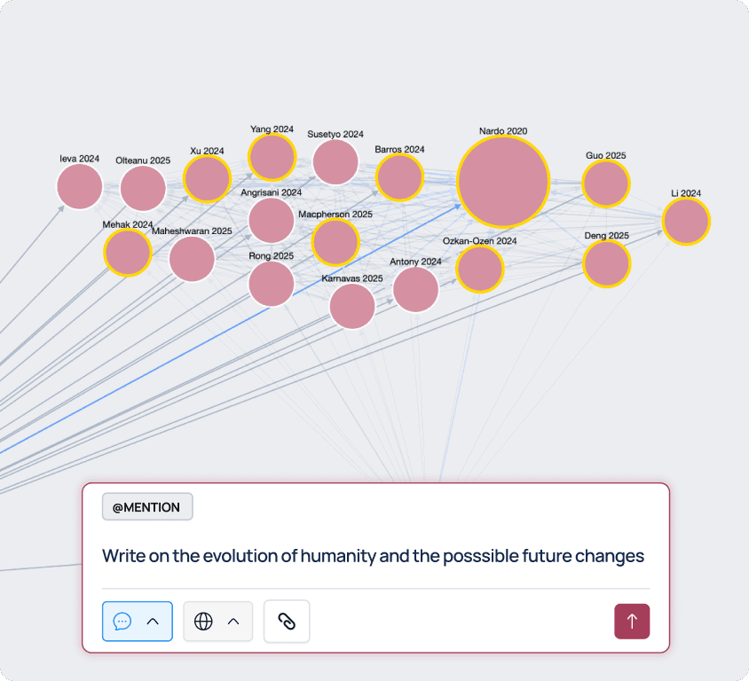This screenshot has width=749, height=681.
Task: Click the Ieva 2024 node
Action: 80,187
